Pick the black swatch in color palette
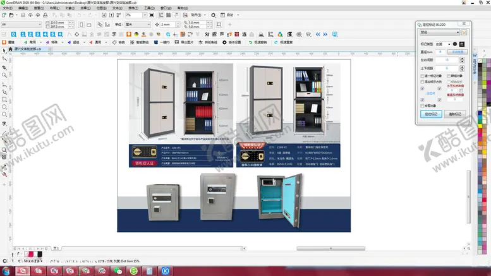 (x=480, y=65)
